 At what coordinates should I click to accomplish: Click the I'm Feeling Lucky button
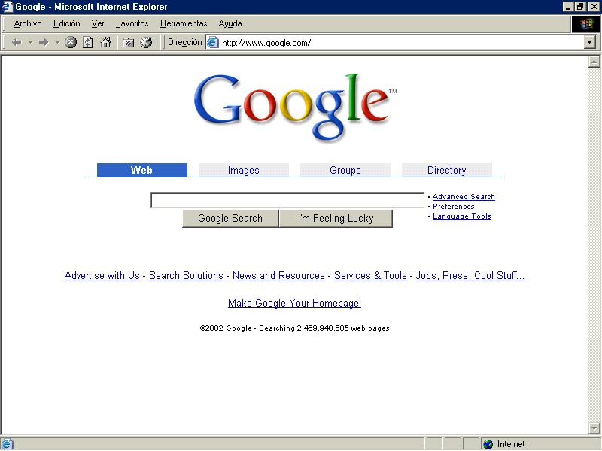336,219
